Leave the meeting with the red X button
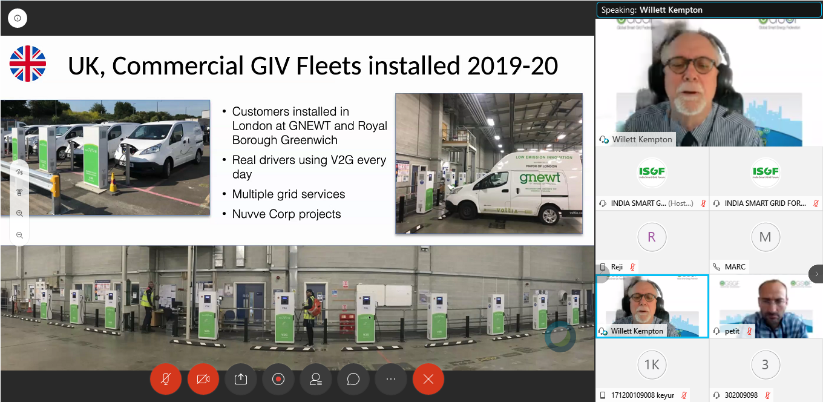The height and width of the screenshot is (402, 823). (x=428, y=379)
